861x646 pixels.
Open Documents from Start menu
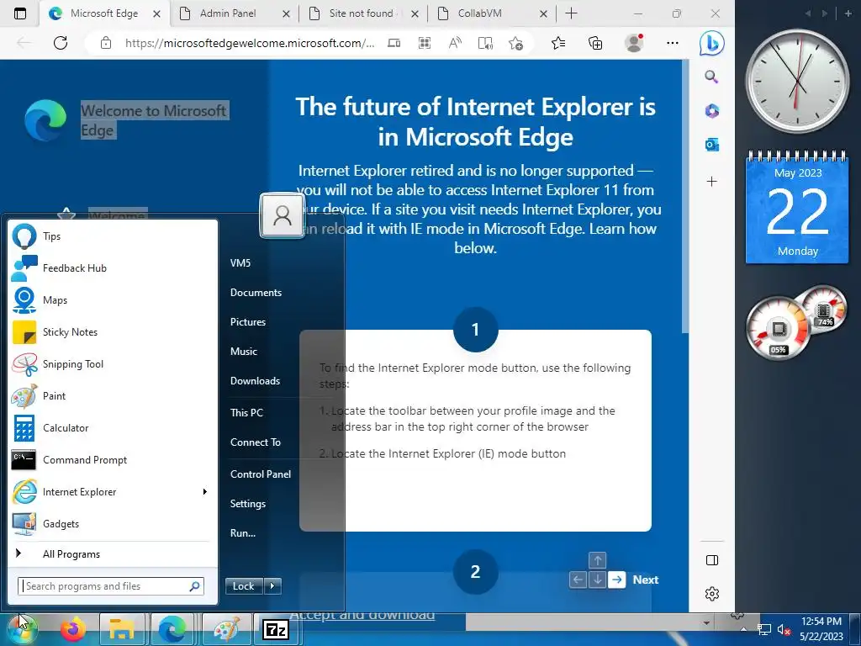256,293
